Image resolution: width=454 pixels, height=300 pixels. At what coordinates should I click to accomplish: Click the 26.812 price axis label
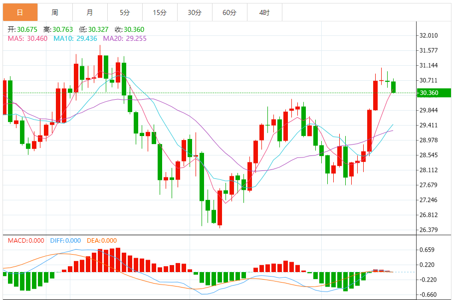[x=429, y=215]
